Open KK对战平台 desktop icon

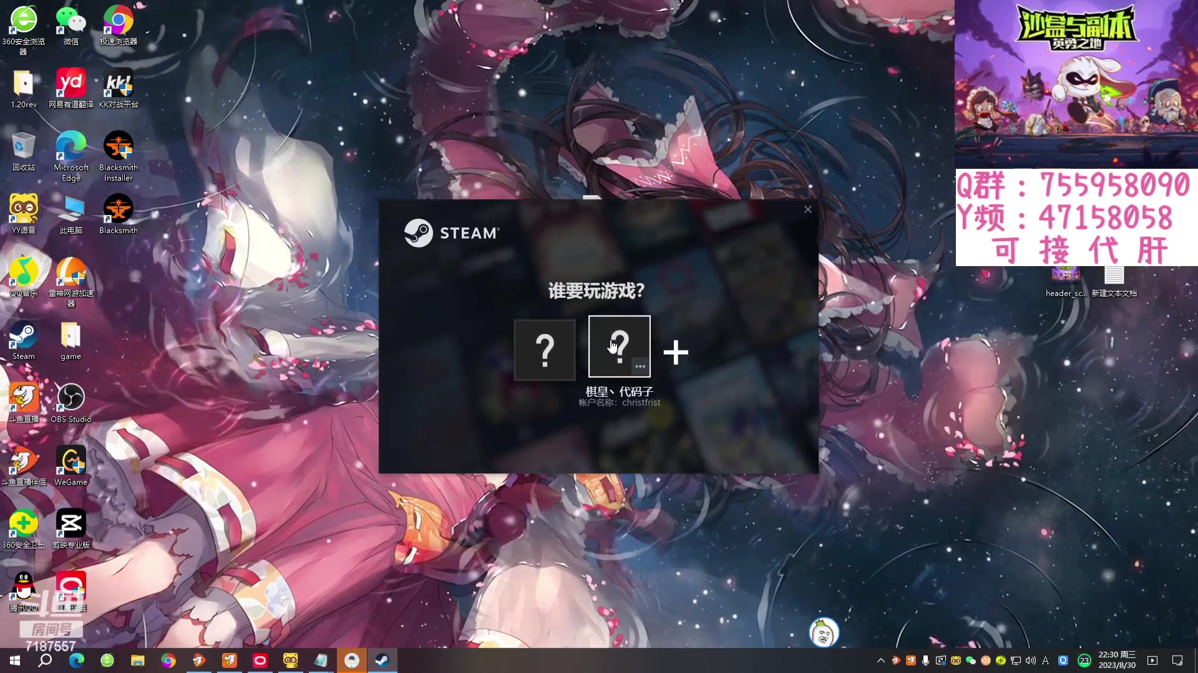(x=119, y=89)
